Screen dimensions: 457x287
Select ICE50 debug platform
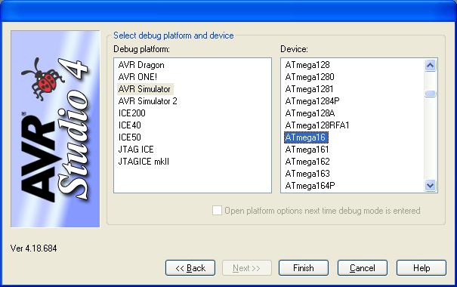pyautogui.click(x=130, y=137)
